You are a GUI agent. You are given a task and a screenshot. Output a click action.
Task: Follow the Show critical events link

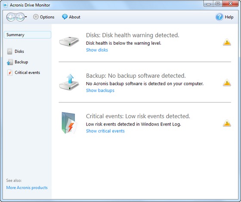[105, 131]
